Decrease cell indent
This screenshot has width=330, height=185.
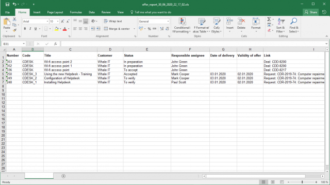(x=93, y=29)
